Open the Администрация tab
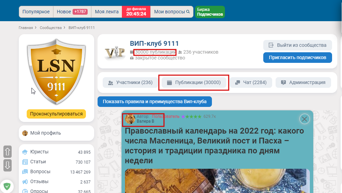The width and height of the screenshot is (342, 193). point(303,82)
